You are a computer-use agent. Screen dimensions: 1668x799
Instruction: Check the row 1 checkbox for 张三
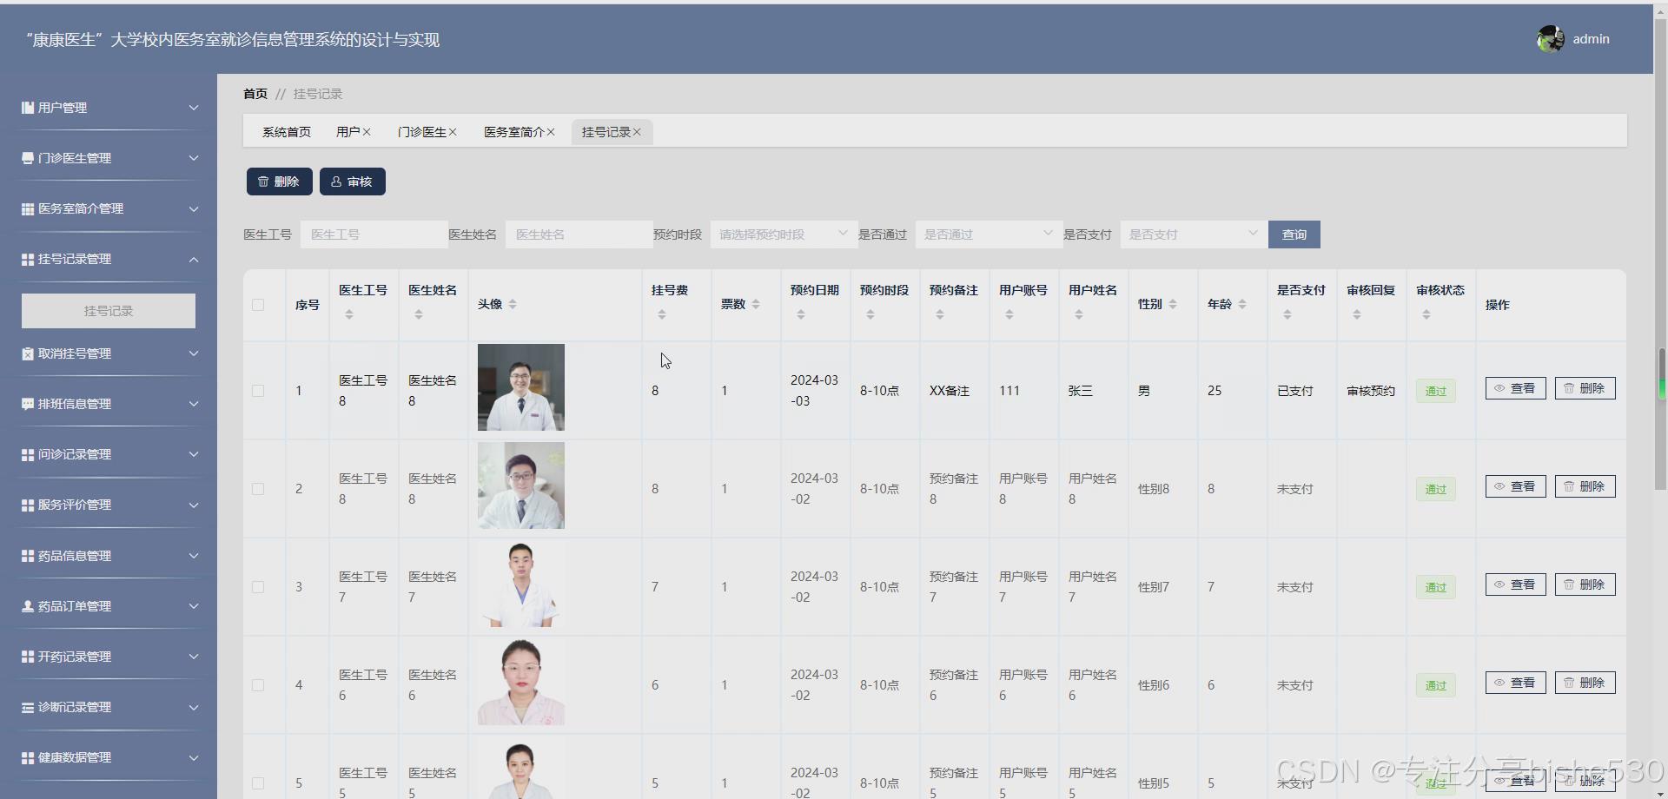point(258,391)
